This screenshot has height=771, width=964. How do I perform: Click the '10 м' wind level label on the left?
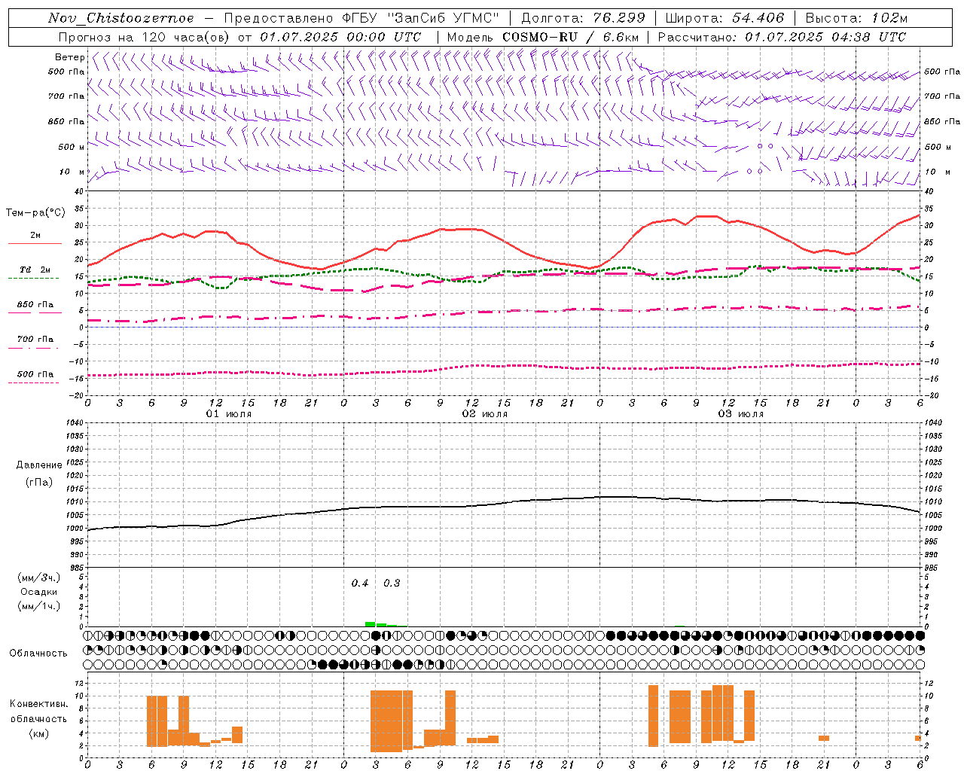[72, 172]
